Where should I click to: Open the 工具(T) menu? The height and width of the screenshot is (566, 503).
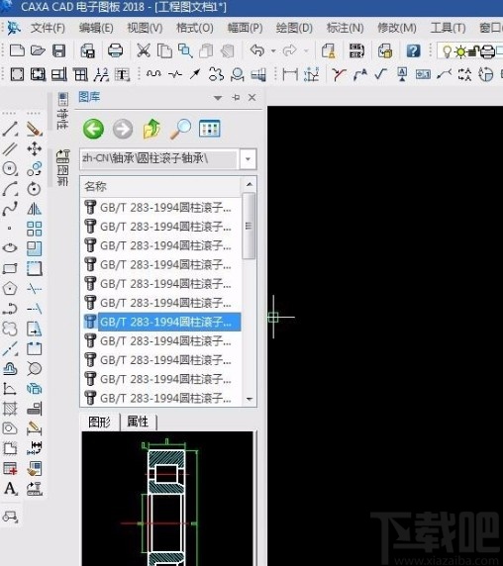[448, 28]
